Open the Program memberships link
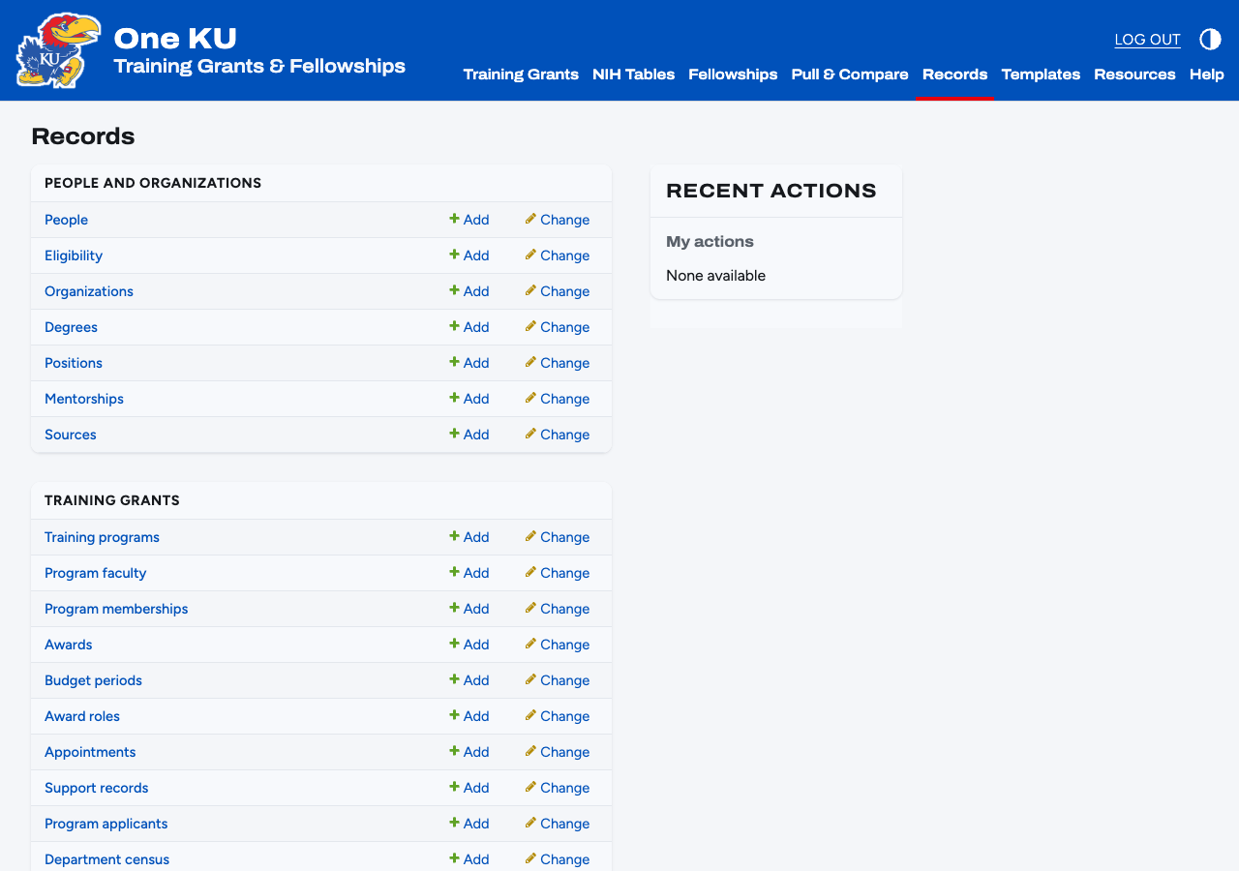1239x871 pixels. point(116,609)
